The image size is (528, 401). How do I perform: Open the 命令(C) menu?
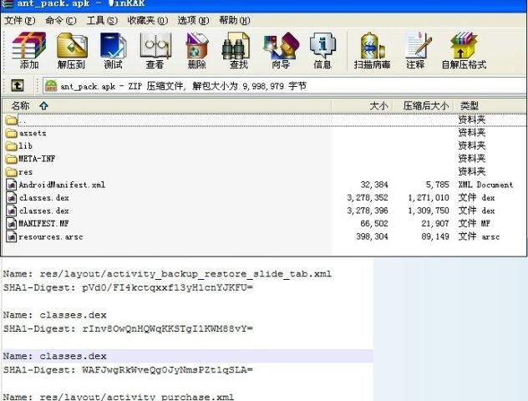pos(61,21)
